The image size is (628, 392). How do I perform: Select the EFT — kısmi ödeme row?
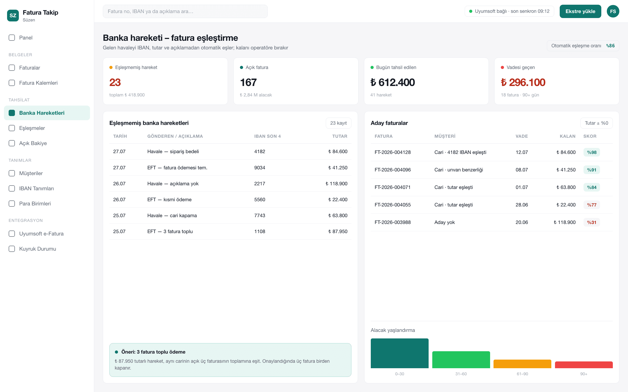[x=230, y=199]
